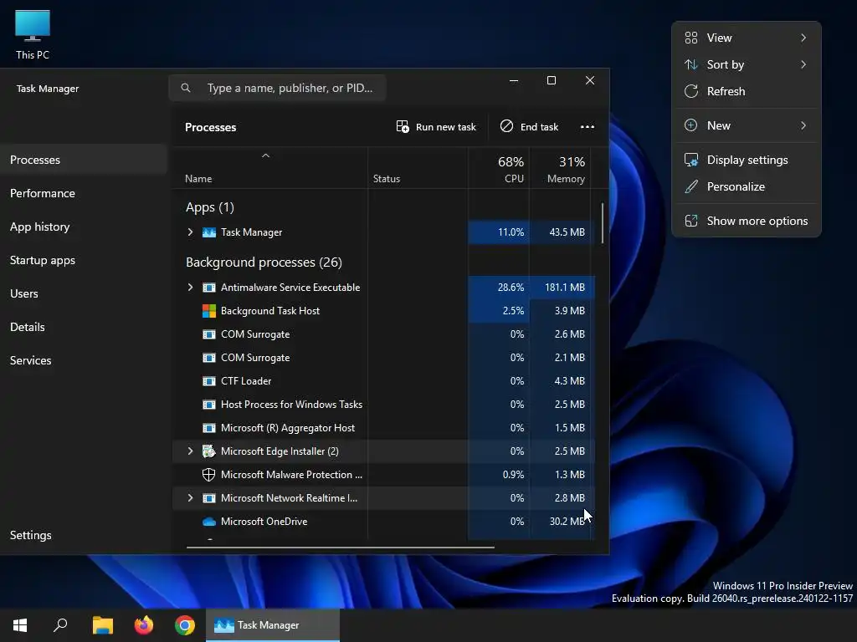
Task: Click the CTF Loader process icon
Action: click(208, 381)
